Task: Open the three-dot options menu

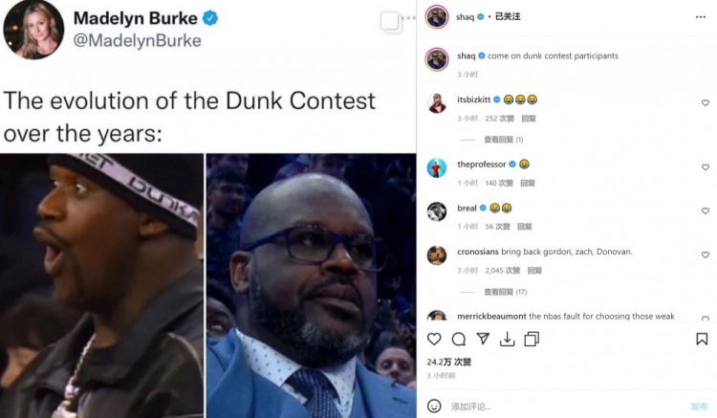Action: click(700, 17)
